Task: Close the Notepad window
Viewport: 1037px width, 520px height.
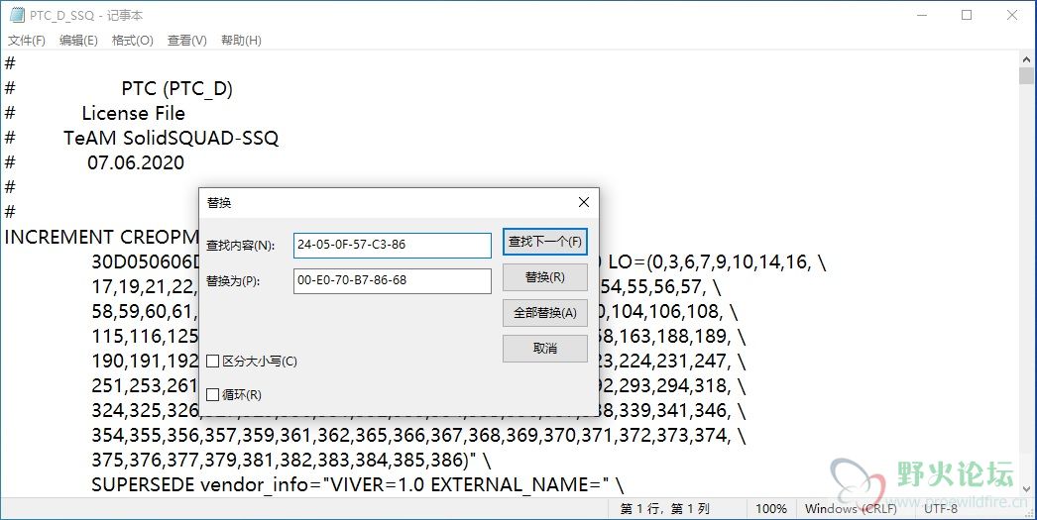Action: [x=1012, y=15]
